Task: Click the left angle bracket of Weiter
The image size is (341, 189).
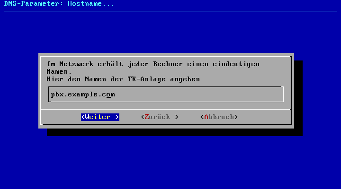Action: pyautogui.click(x=83, y=117)
